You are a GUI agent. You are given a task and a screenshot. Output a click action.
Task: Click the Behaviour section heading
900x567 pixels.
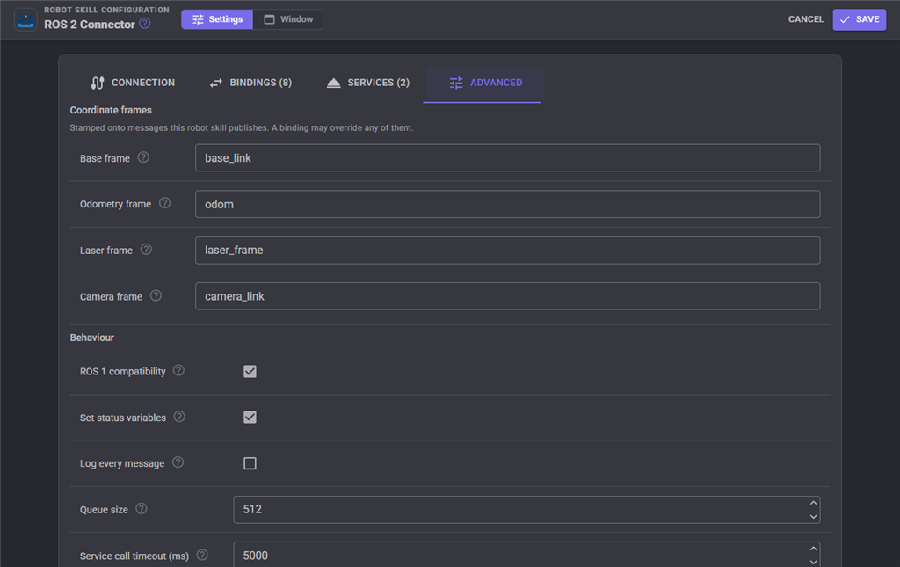[91, 338]
